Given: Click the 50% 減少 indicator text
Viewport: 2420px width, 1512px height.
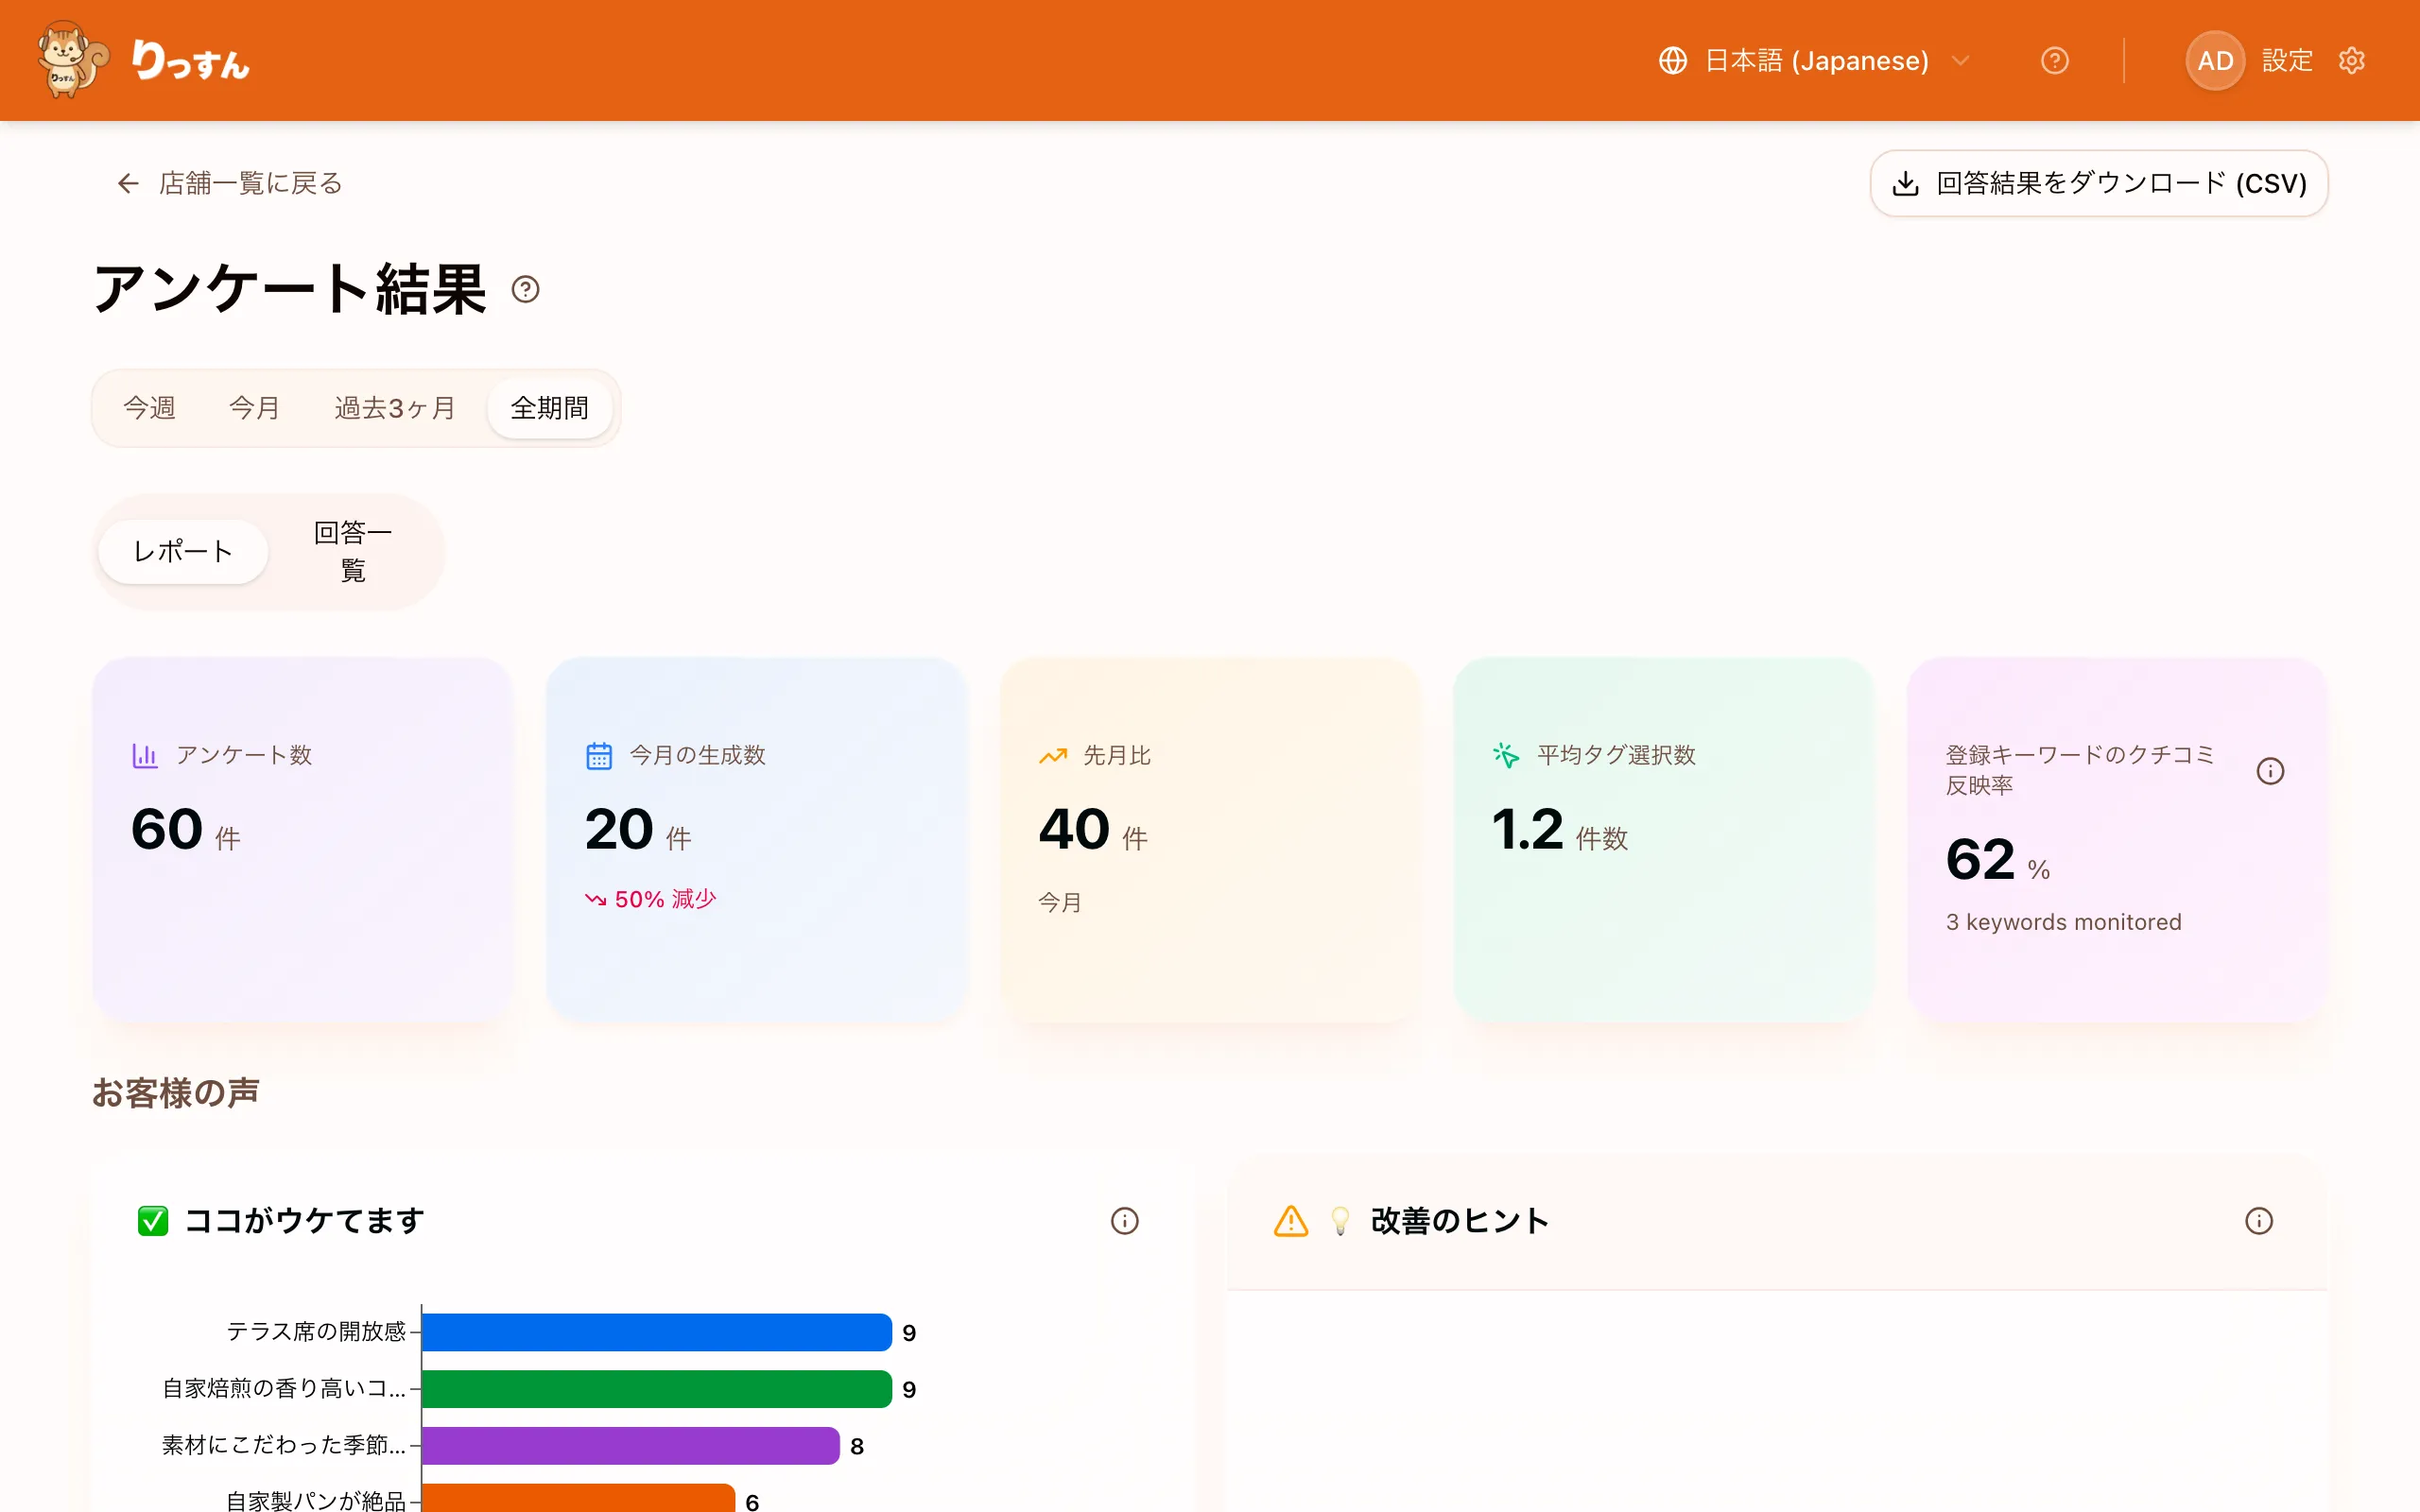Looking at the screenshot, I should click(x=666, y=900).
